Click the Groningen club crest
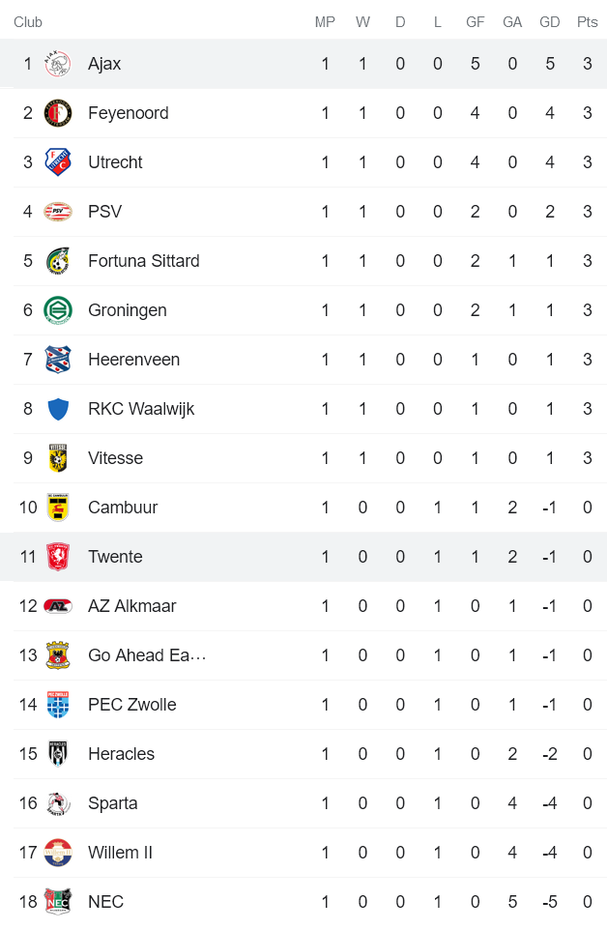Image resolution: width=607 pixels, height=930 pixels. (57, 309)
